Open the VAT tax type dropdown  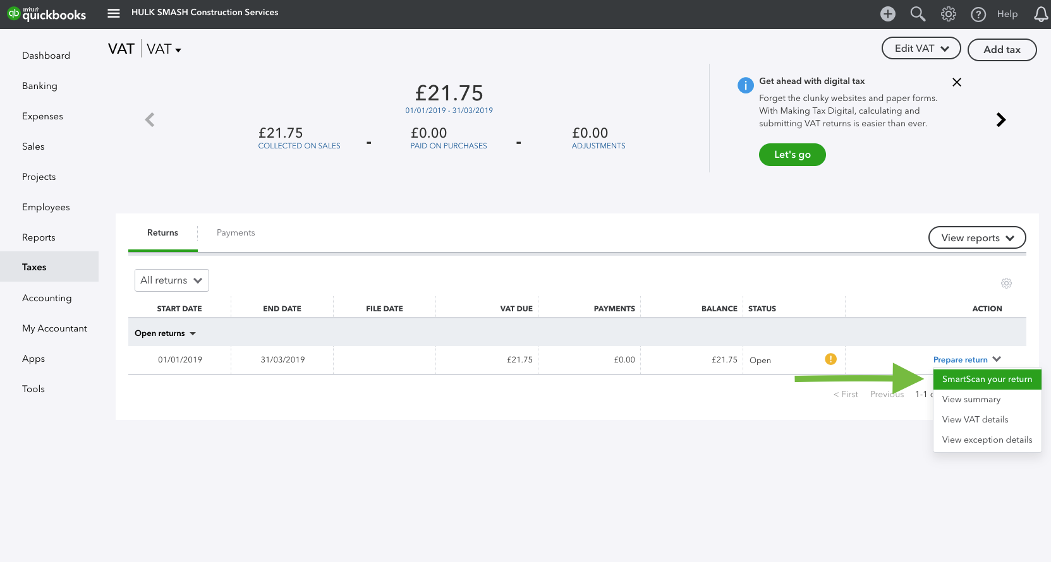[164, 49]
